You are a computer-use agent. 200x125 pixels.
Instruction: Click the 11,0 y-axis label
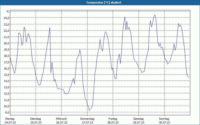tap(6, 100)
